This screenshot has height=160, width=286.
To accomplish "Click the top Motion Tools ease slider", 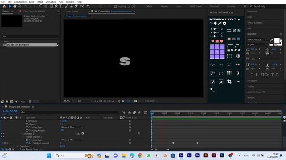I will 216,29.
